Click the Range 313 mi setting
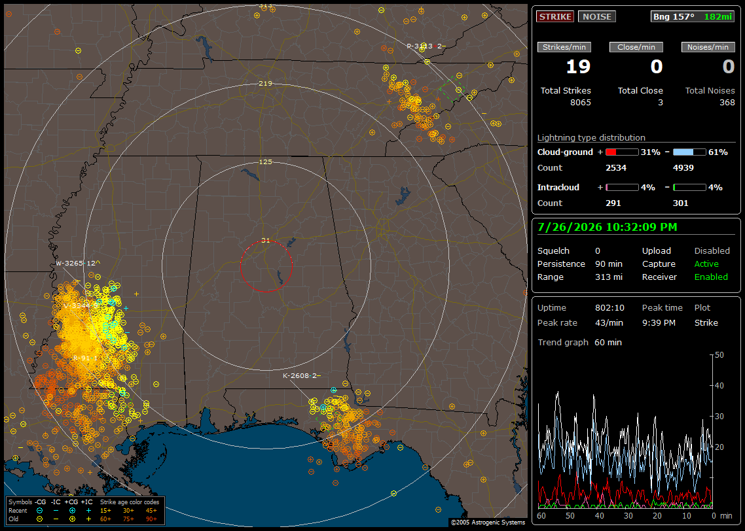745x531 pixels. (579, 277)
